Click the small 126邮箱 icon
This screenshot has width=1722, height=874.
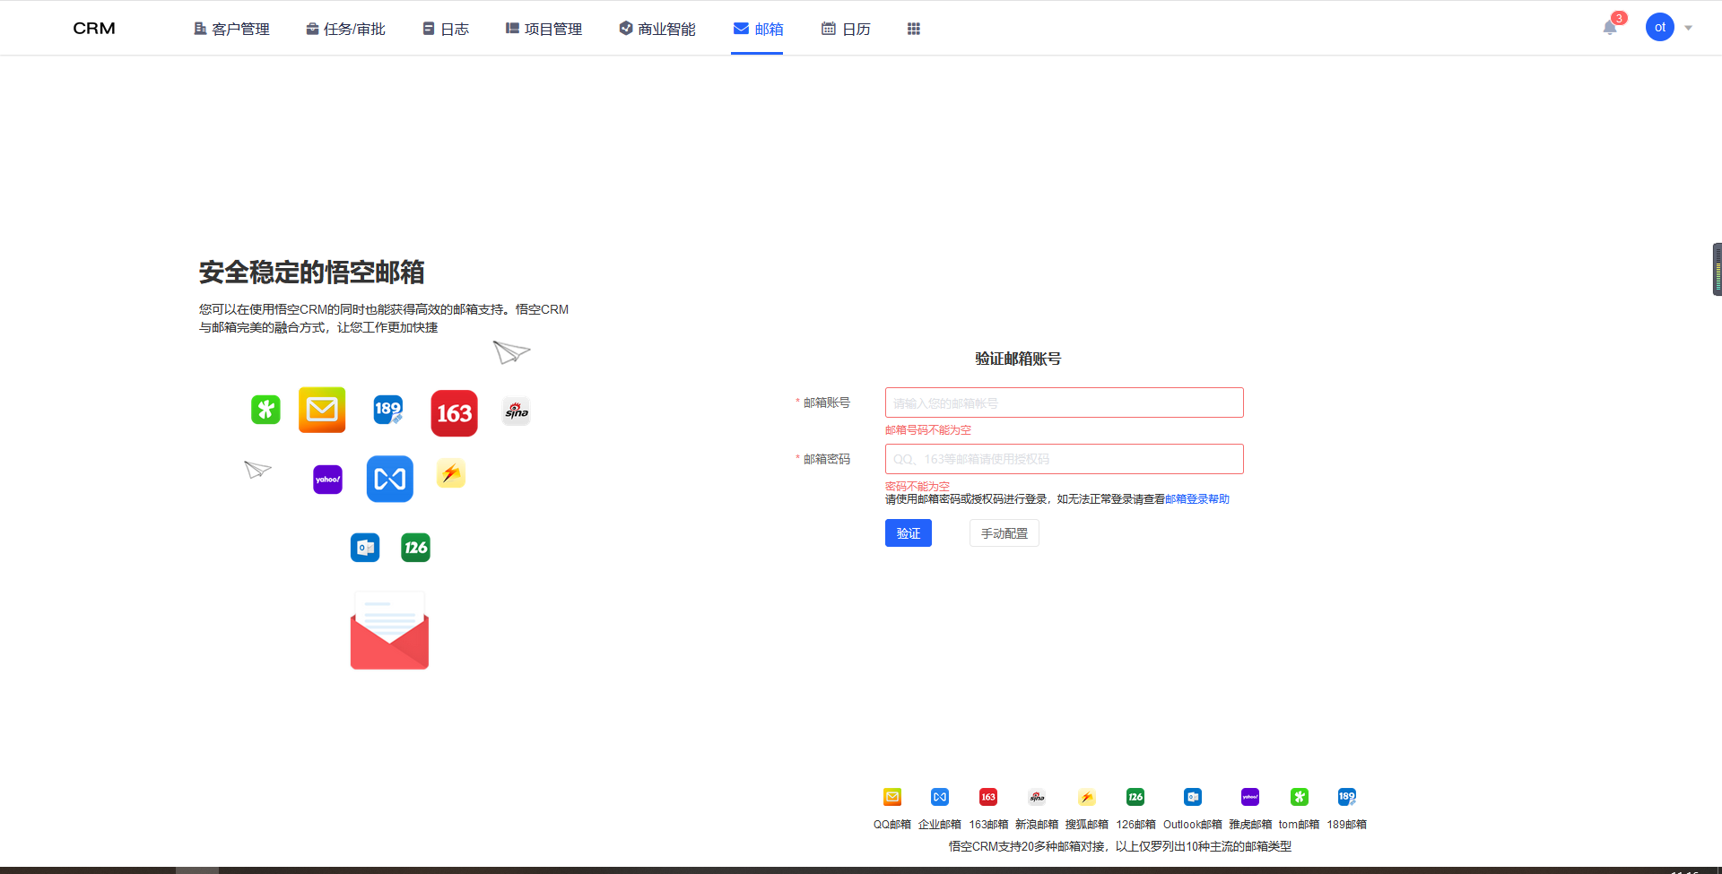[1135, 797]
